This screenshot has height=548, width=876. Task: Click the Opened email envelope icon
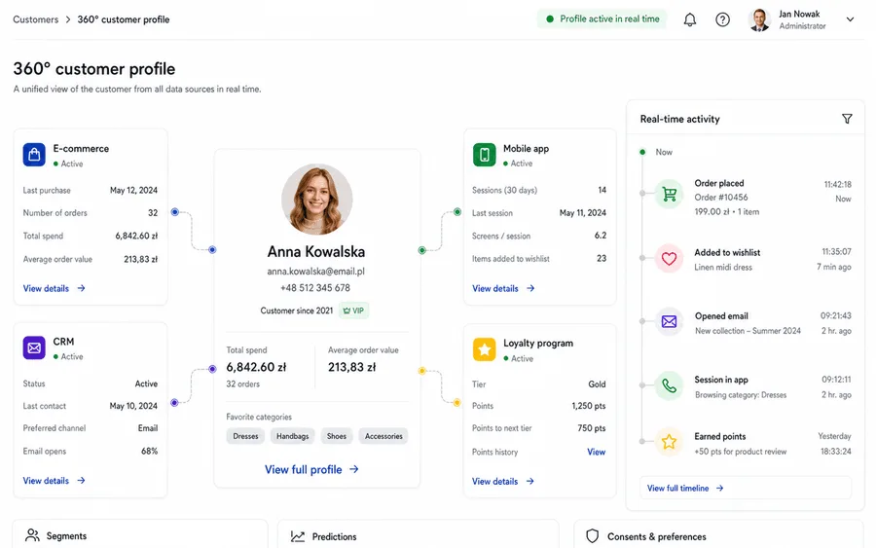[669, 322]
